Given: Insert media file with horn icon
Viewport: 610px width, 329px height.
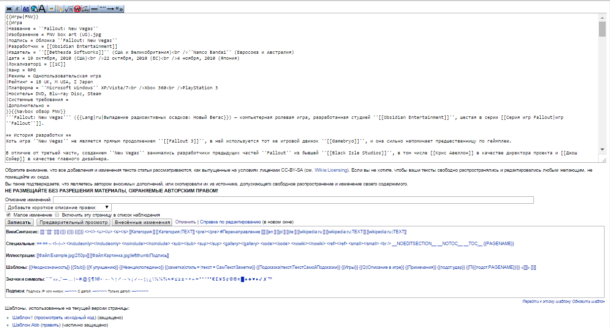Looking at the screenshot, I should coord(60,8).
